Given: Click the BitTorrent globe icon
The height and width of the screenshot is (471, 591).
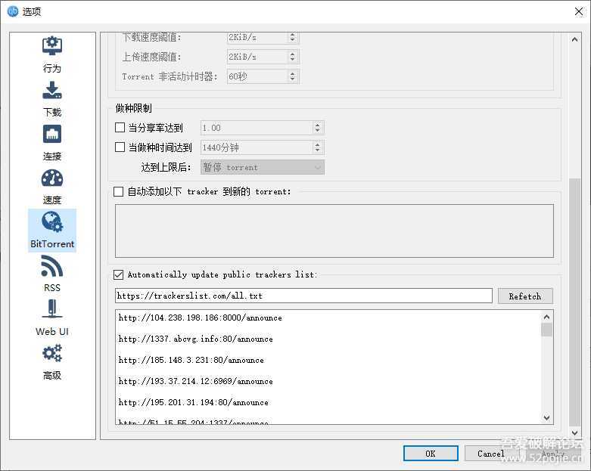Looking at the screenshot, I should pos(52,222).
